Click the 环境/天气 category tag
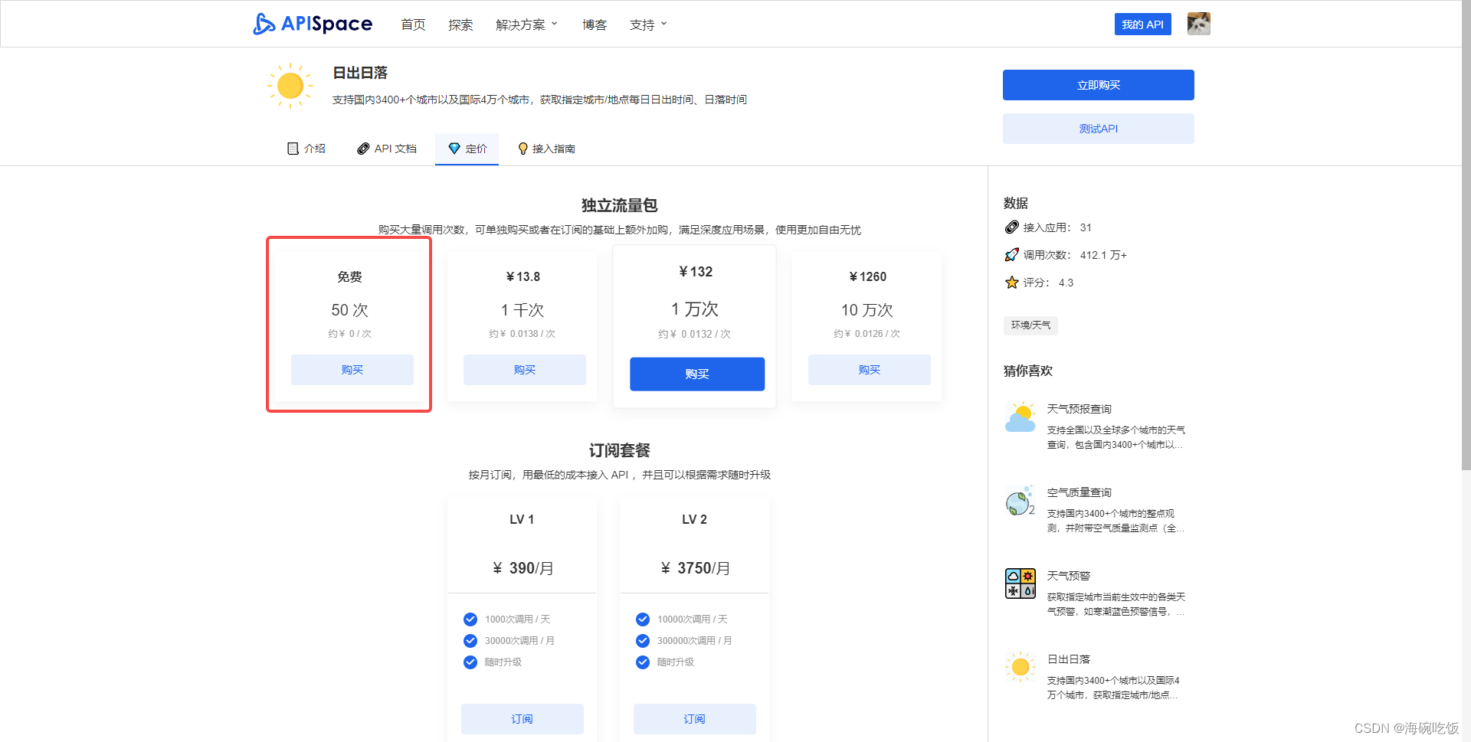The image size is (1471, 742). (x=1030, y=325)
